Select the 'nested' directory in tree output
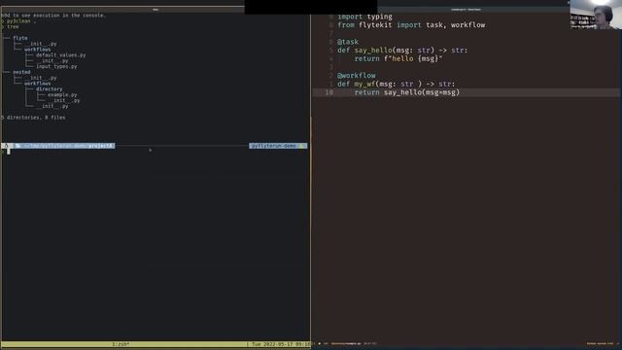 [21, 72]
